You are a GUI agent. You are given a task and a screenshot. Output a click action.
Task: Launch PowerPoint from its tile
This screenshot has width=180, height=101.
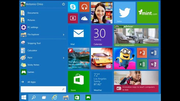coord(142,53)
